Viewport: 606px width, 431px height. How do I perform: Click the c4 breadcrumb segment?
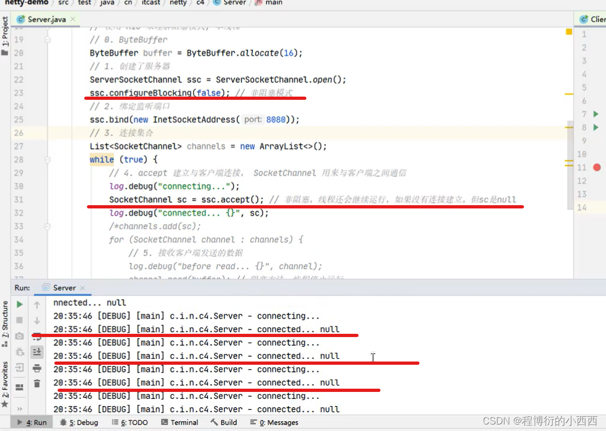200,2
